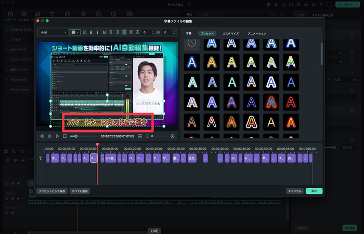The image size is (364, 234).
Task: Open the 字幕 tab
Action: 189,33
